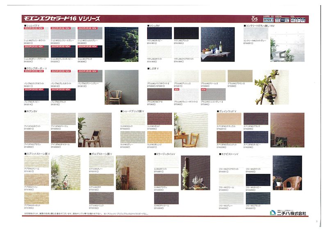Click the シュレイクV section heading
This screenshot has height=232, width=328.
(x=32, y=25)
